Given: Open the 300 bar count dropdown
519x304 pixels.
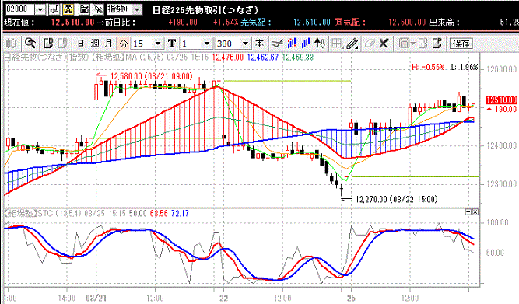Looking at the screenshot, I should click(245, 44).
